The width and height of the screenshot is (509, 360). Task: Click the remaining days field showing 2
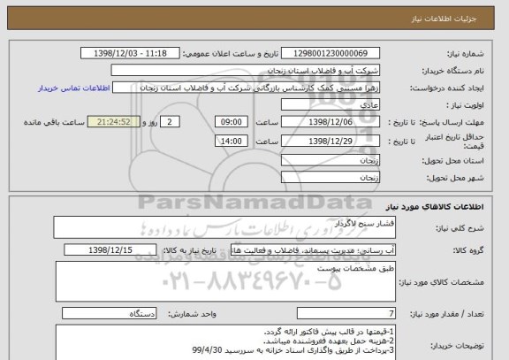[170, 122]
